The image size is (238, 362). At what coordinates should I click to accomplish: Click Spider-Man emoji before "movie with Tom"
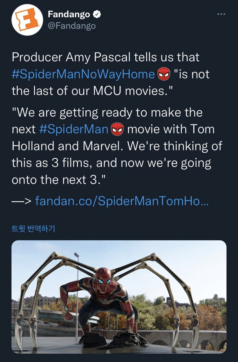pos(117,129)
